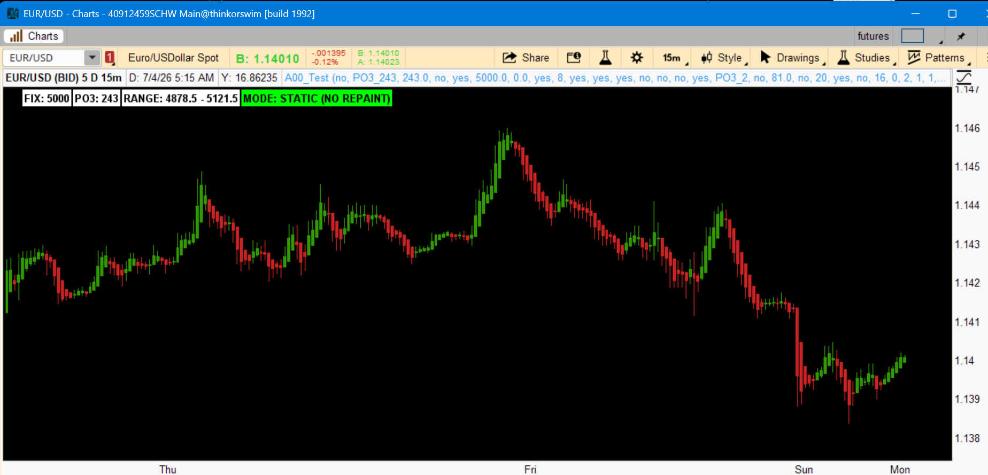
Task: Open the Edit Studies flask icon
Action: click(x=605, y=58)
